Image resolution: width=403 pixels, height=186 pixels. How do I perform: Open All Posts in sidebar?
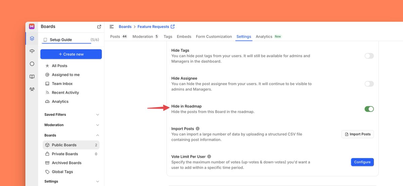71,66
